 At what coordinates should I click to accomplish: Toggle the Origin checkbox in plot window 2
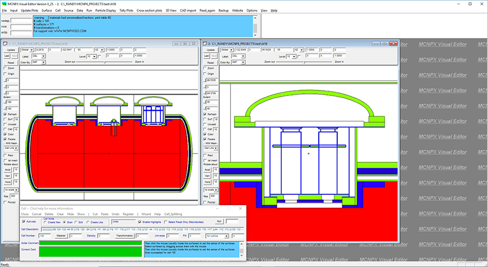point(205,74)
